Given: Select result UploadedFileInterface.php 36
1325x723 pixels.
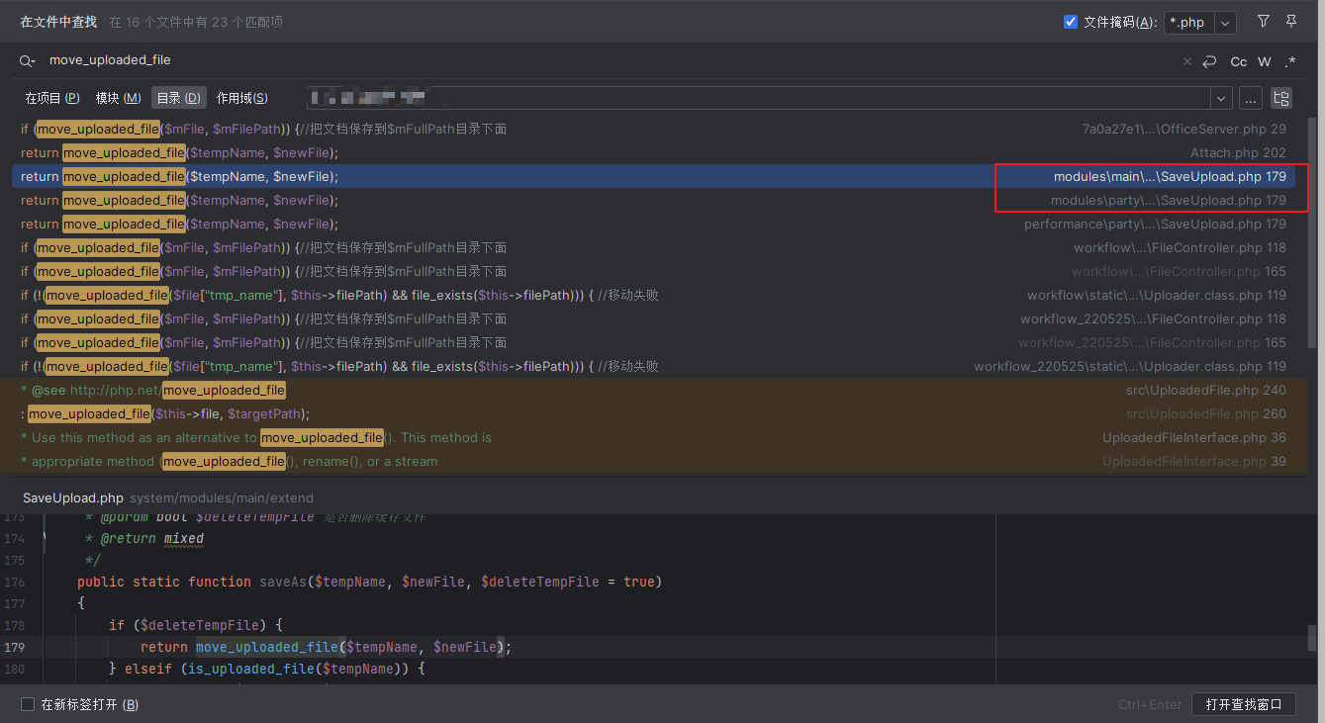Looking at the screenshot, I should (653, 438).
